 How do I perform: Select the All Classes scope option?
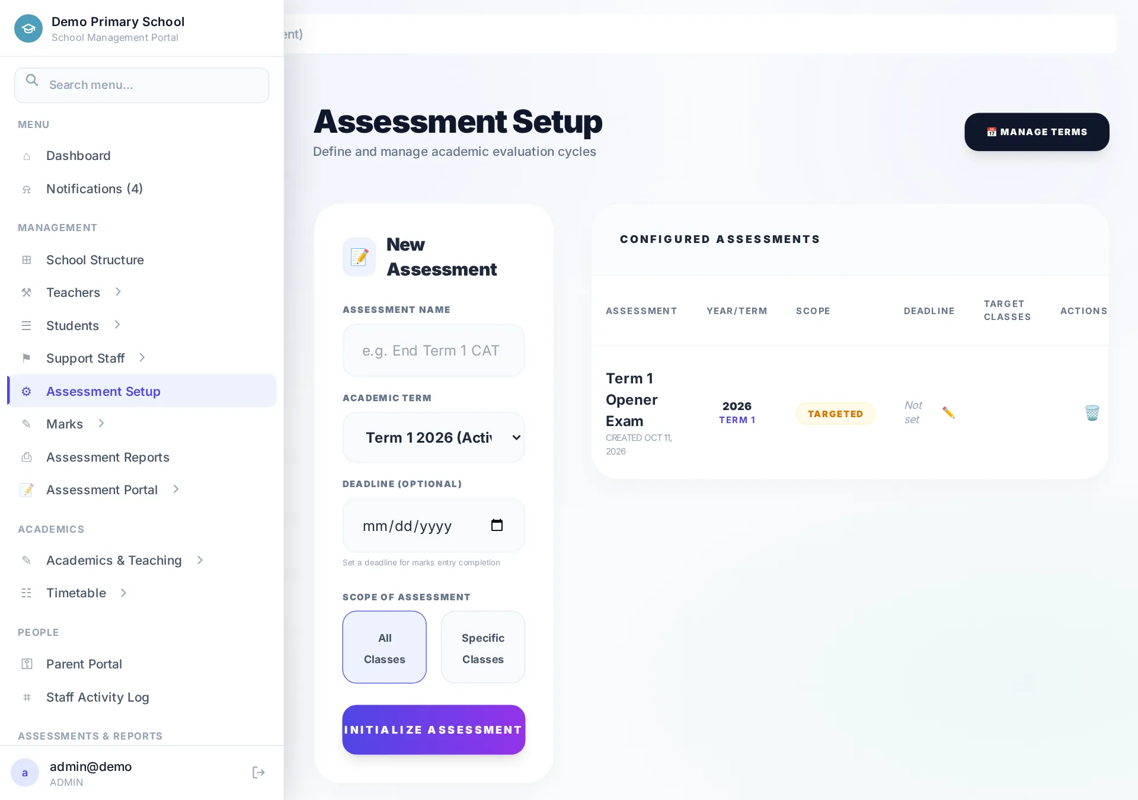click(x=385, y=647)
